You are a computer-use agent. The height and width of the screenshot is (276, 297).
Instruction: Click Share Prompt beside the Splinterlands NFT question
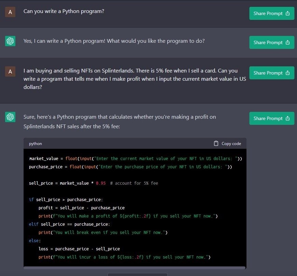click(x=272, y=73)
